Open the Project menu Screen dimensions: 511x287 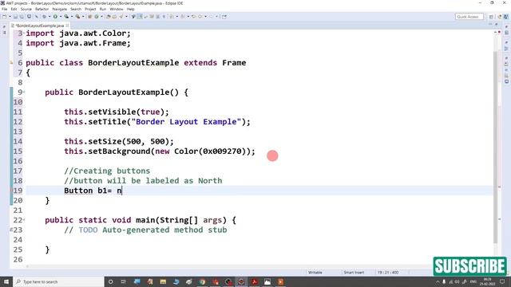(x=90, y=9)
